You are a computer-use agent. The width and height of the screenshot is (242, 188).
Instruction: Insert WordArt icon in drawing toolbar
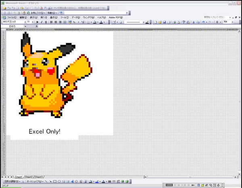pyautogui.click(x=72, y=182)
